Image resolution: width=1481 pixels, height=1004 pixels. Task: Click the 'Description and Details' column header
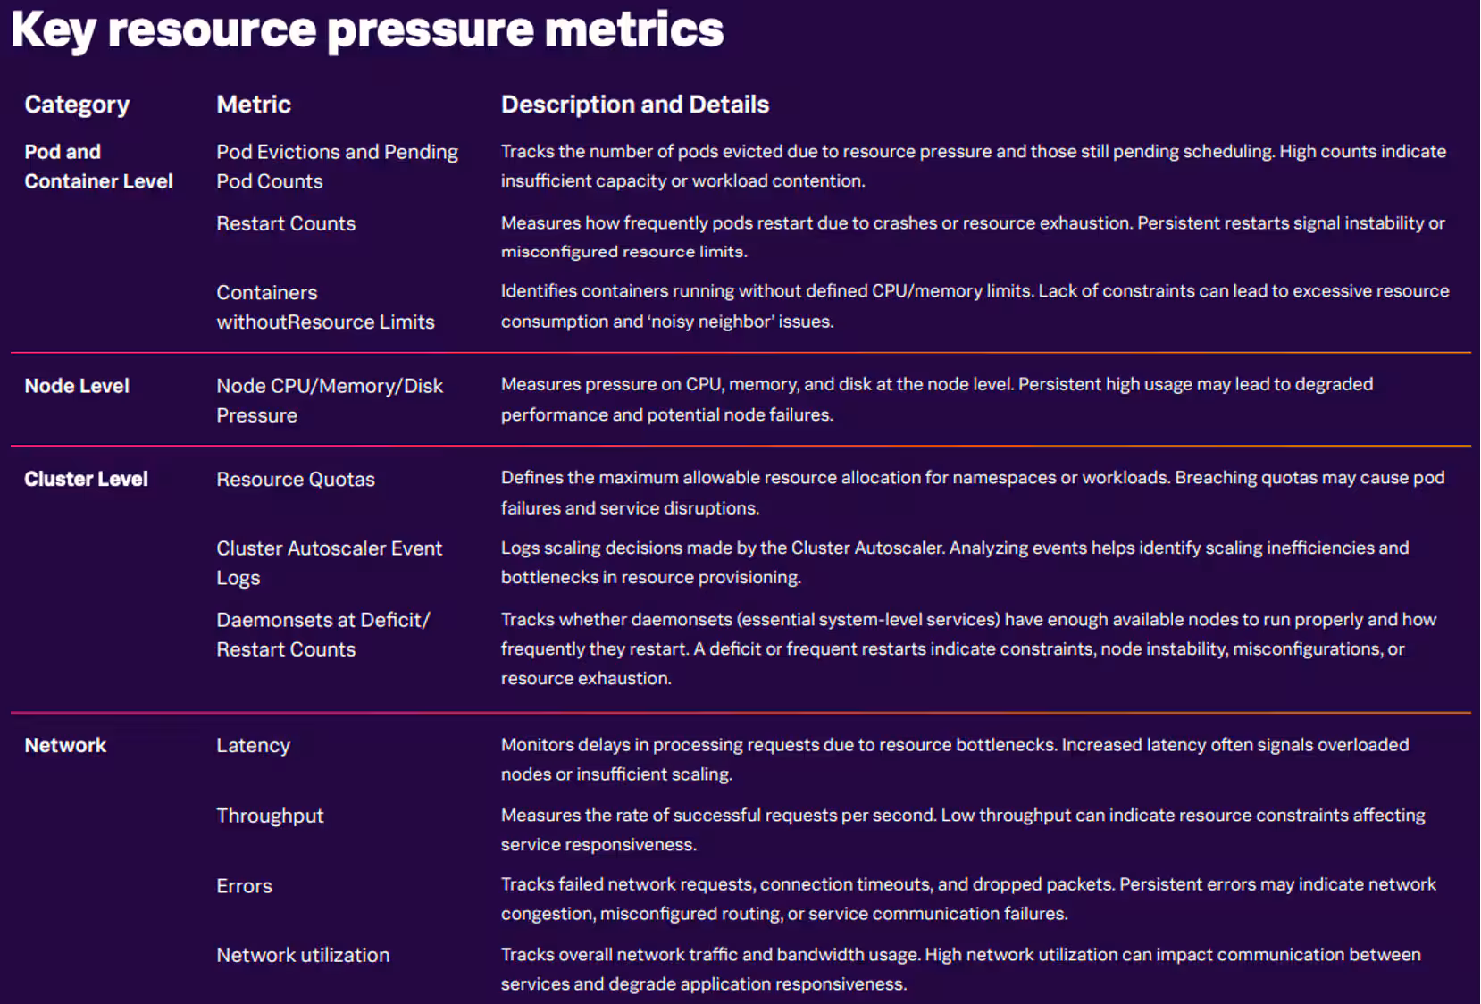tap(634, 105)
